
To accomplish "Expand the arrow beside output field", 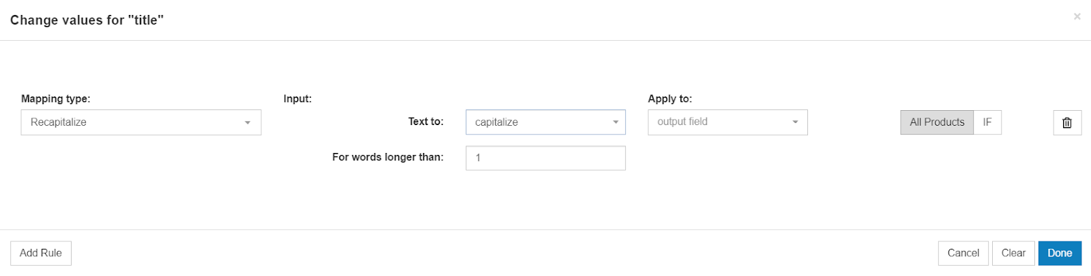I will [795, 122].
